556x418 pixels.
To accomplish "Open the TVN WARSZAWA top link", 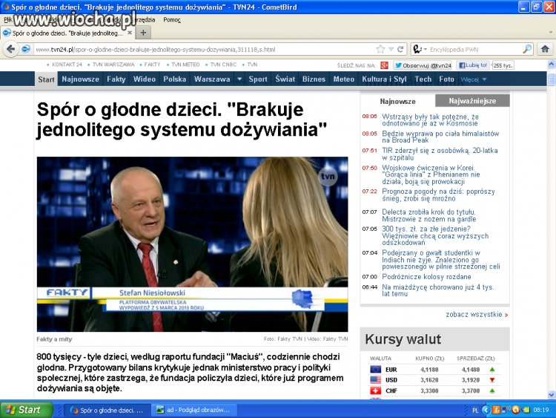I will coord(113,65).
